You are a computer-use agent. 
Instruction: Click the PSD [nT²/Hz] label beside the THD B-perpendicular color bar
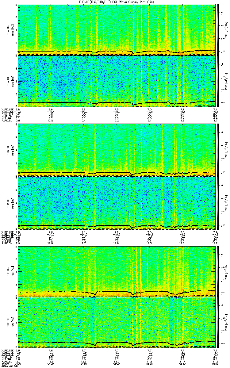(x=226, y=150)
